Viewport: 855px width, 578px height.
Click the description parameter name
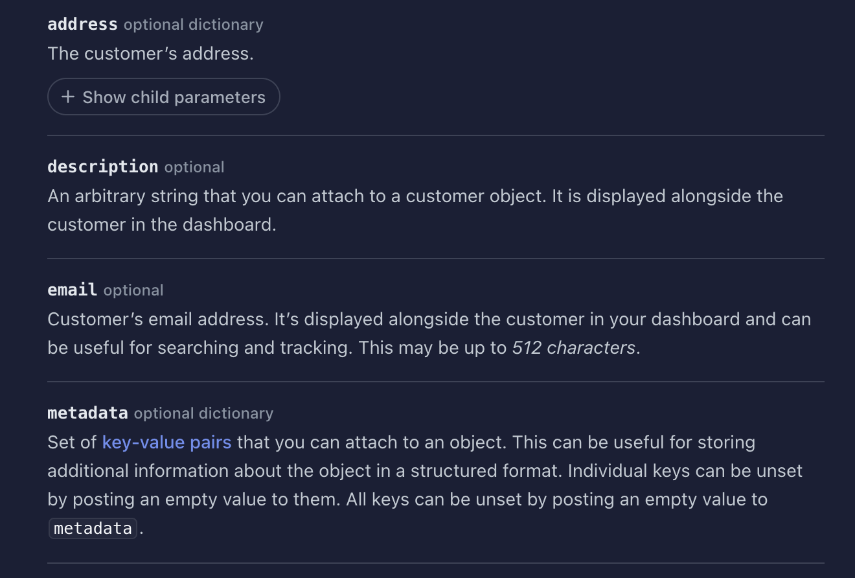pyautogui.click(x=102, y=167)
